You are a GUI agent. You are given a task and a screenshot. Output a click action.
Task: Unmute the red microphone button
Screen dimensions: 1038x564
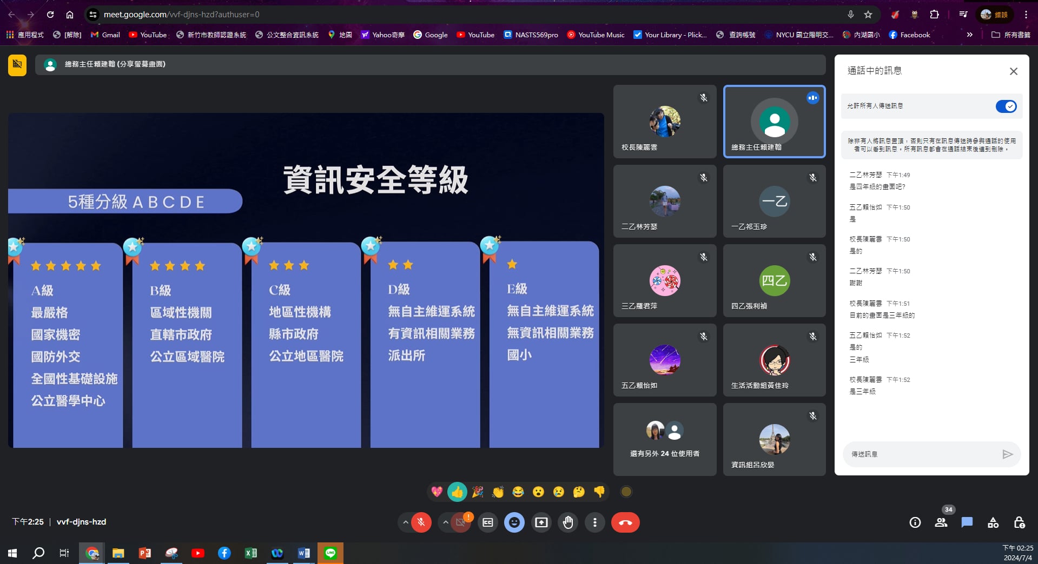pyautogui.click(x=421, y=522)
